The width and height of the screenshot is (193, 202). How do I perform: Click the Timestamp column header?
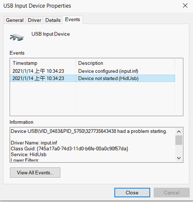point(43,63)
